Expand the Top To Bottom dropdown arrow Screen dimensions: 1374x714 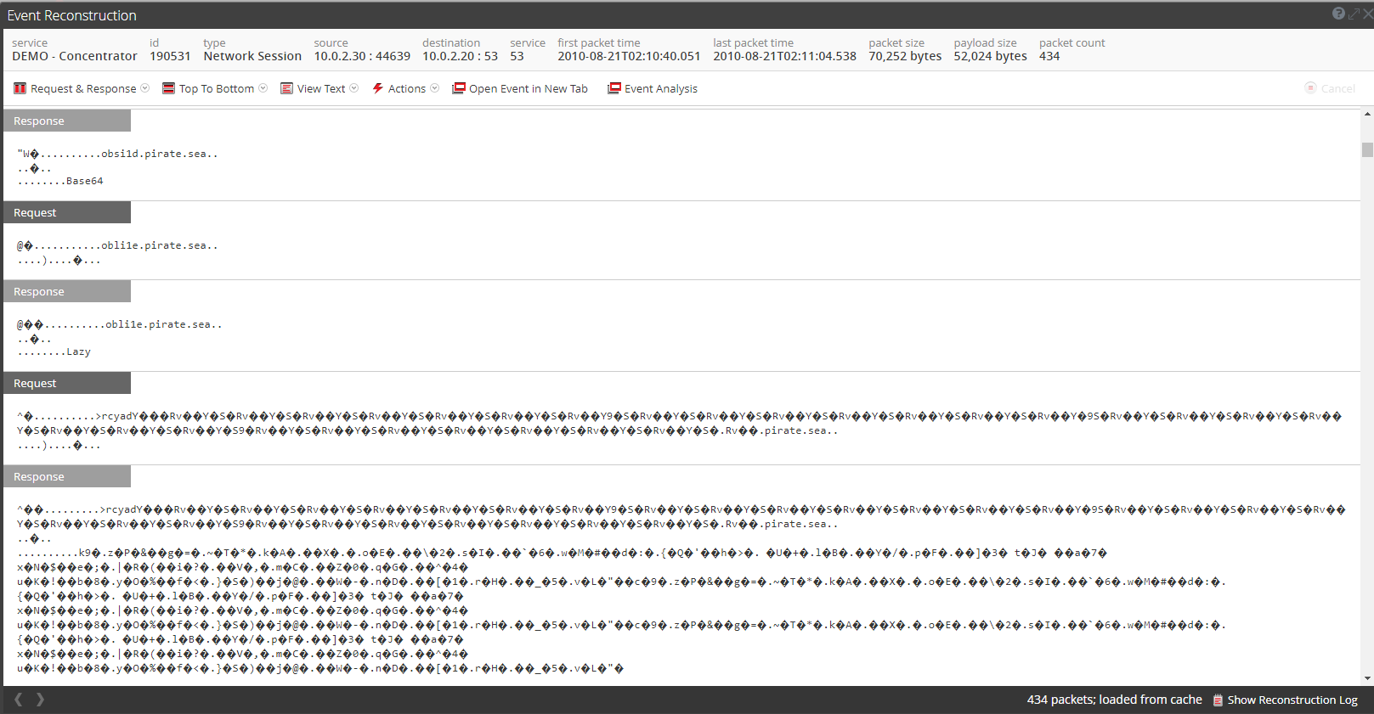tap(263, 88)
